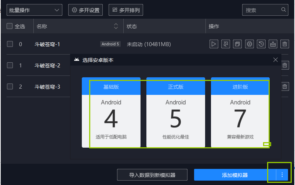Click the 操作 column header
This screenshot has height=185, width=295.
coord(214,26)
